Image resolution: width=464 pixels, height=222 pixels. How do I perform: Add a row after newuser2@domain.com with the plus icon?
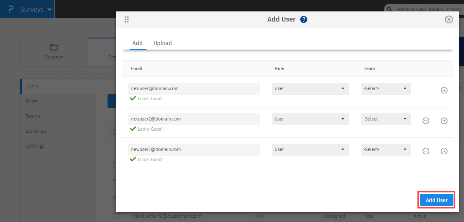point(444,121)
